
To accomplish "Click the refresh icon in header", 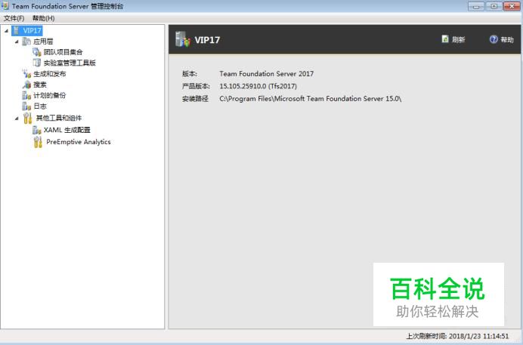I will tap(445, 39).
